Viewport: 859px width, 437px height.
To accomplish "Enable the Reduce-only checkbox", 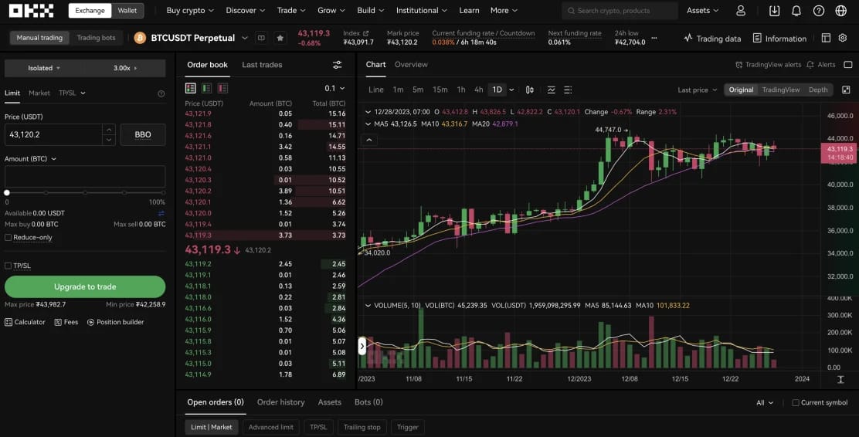I will coord(8,238).
